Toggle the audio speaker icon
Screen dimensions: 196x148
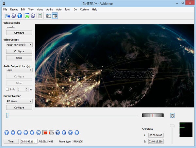click(x=172, y=115)
